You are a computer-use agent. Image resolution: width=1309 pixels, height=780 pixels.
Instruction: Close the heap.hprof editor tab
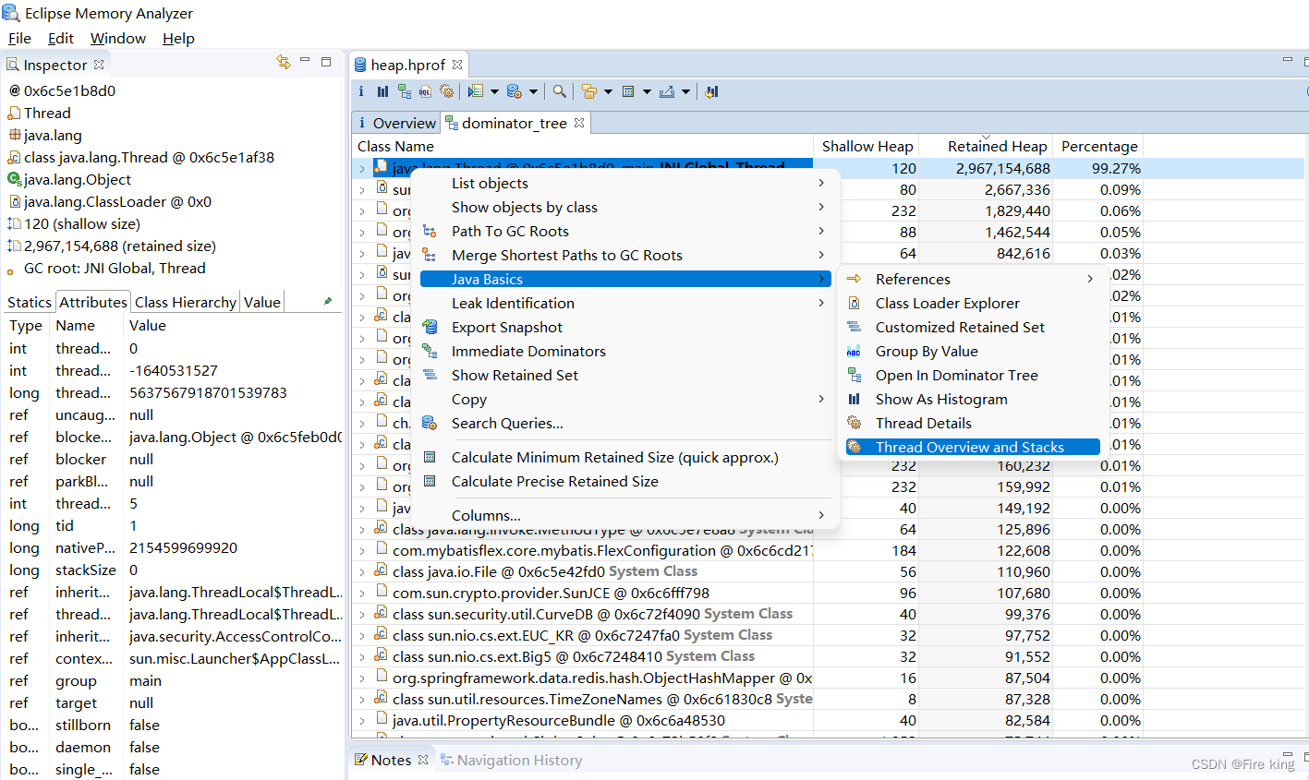point(457,65)
